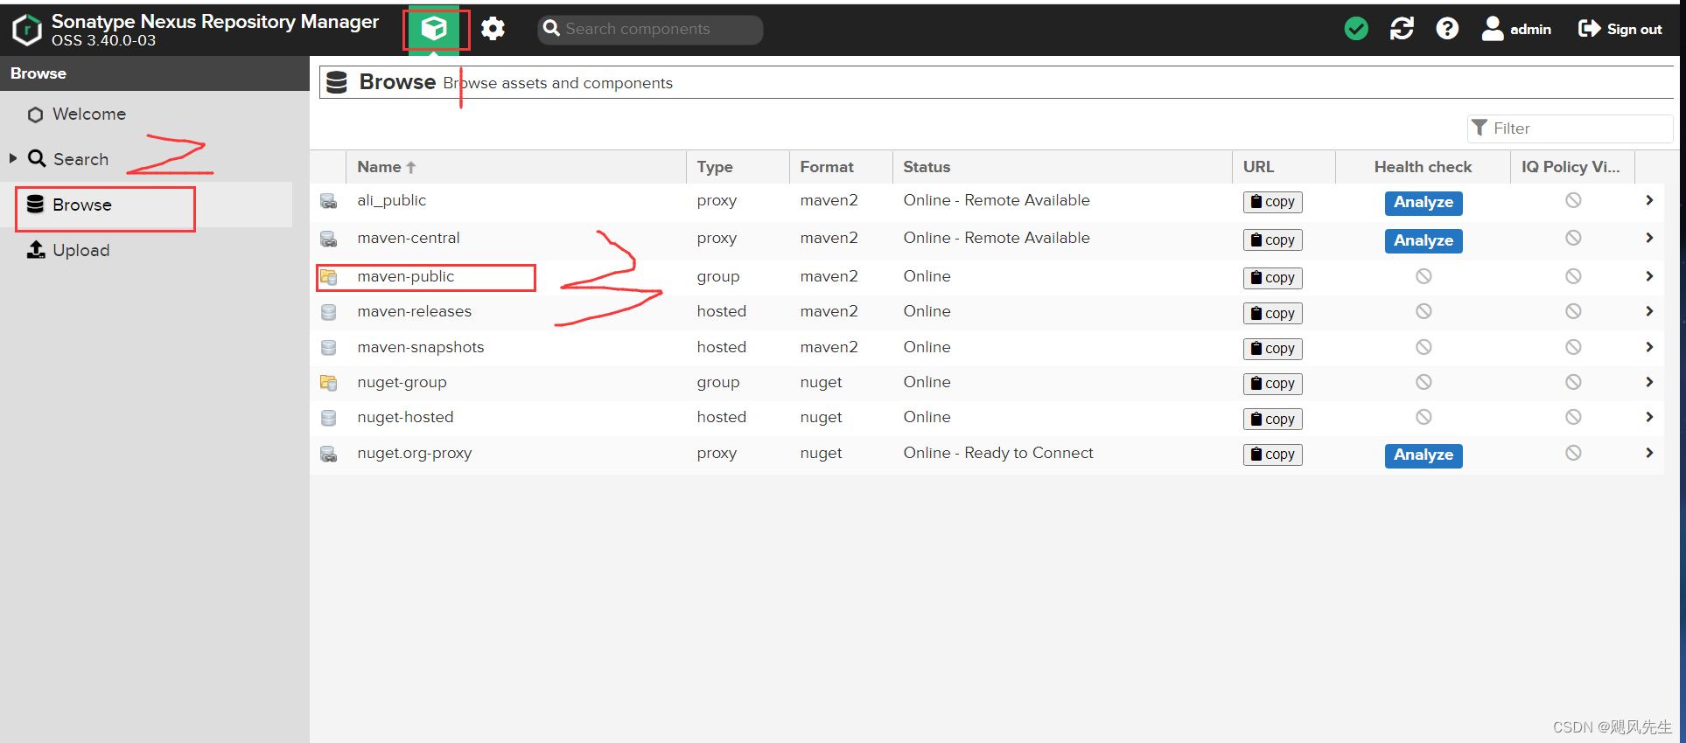The image size is (1686, 743).
Task: Copy URL of maven-snapshots
Action: coord(1273,349)
